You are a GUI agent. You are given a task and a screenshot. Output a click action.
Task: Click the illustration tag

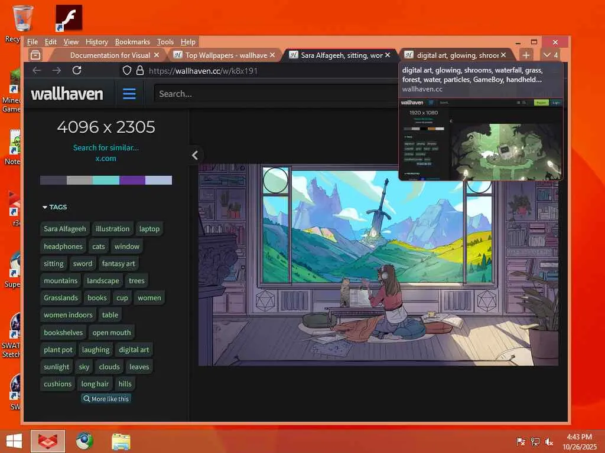[113, 229]
